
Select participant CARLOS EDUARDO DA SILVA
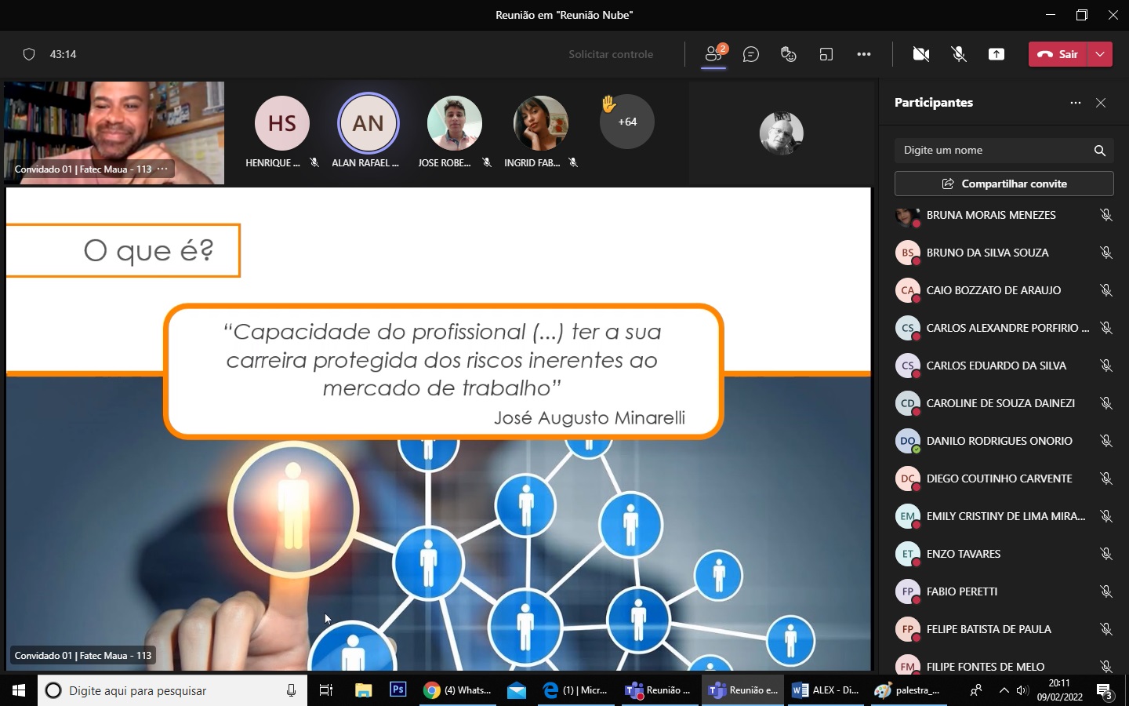click(996, 366)
